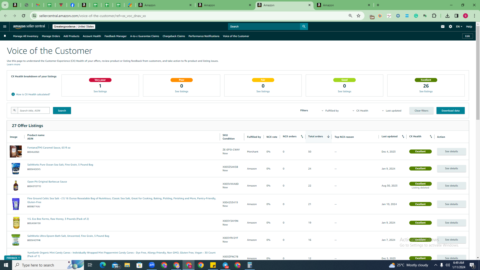Open the tab search chevron in Chrome
This screenshot has height=270, width=480.
click(x=5, y=5)
